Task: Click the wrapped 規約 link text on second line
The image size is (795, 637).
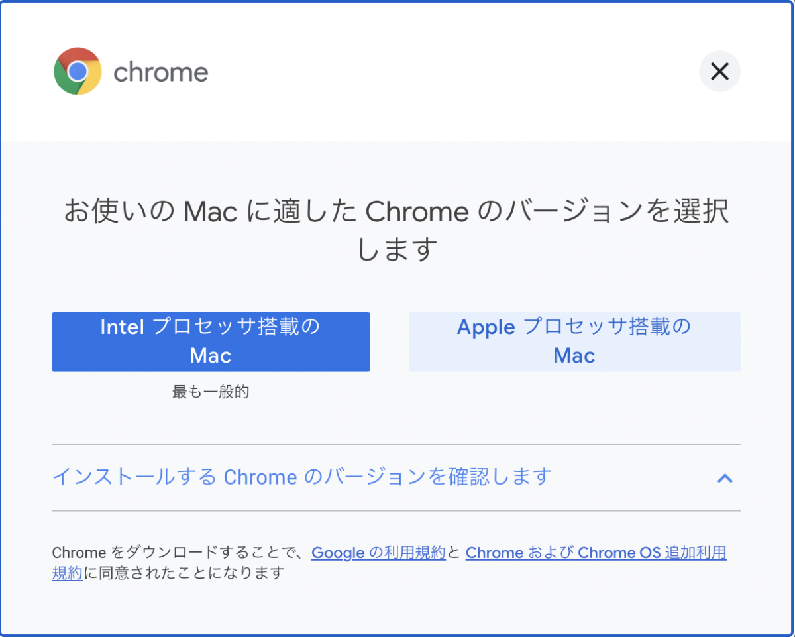Action: [67, 573]
